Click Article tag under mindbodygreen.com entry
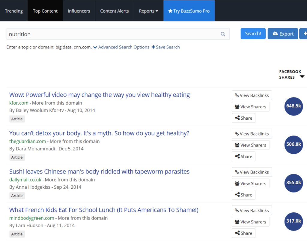This screenshot has width=307, height=242. 17,234
